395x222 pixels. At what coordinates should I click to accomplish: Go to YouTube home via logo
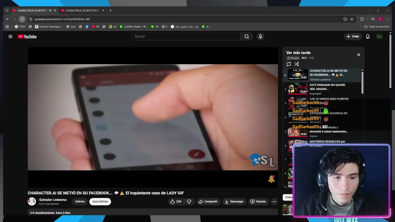coord(27,37)
